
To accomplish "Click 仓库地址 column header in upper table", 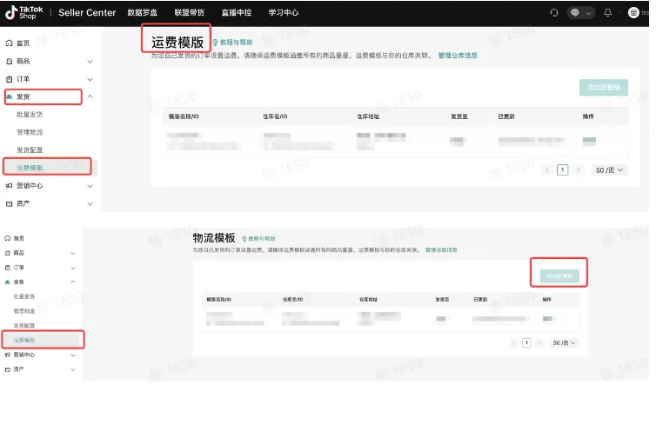I will 368,116.
